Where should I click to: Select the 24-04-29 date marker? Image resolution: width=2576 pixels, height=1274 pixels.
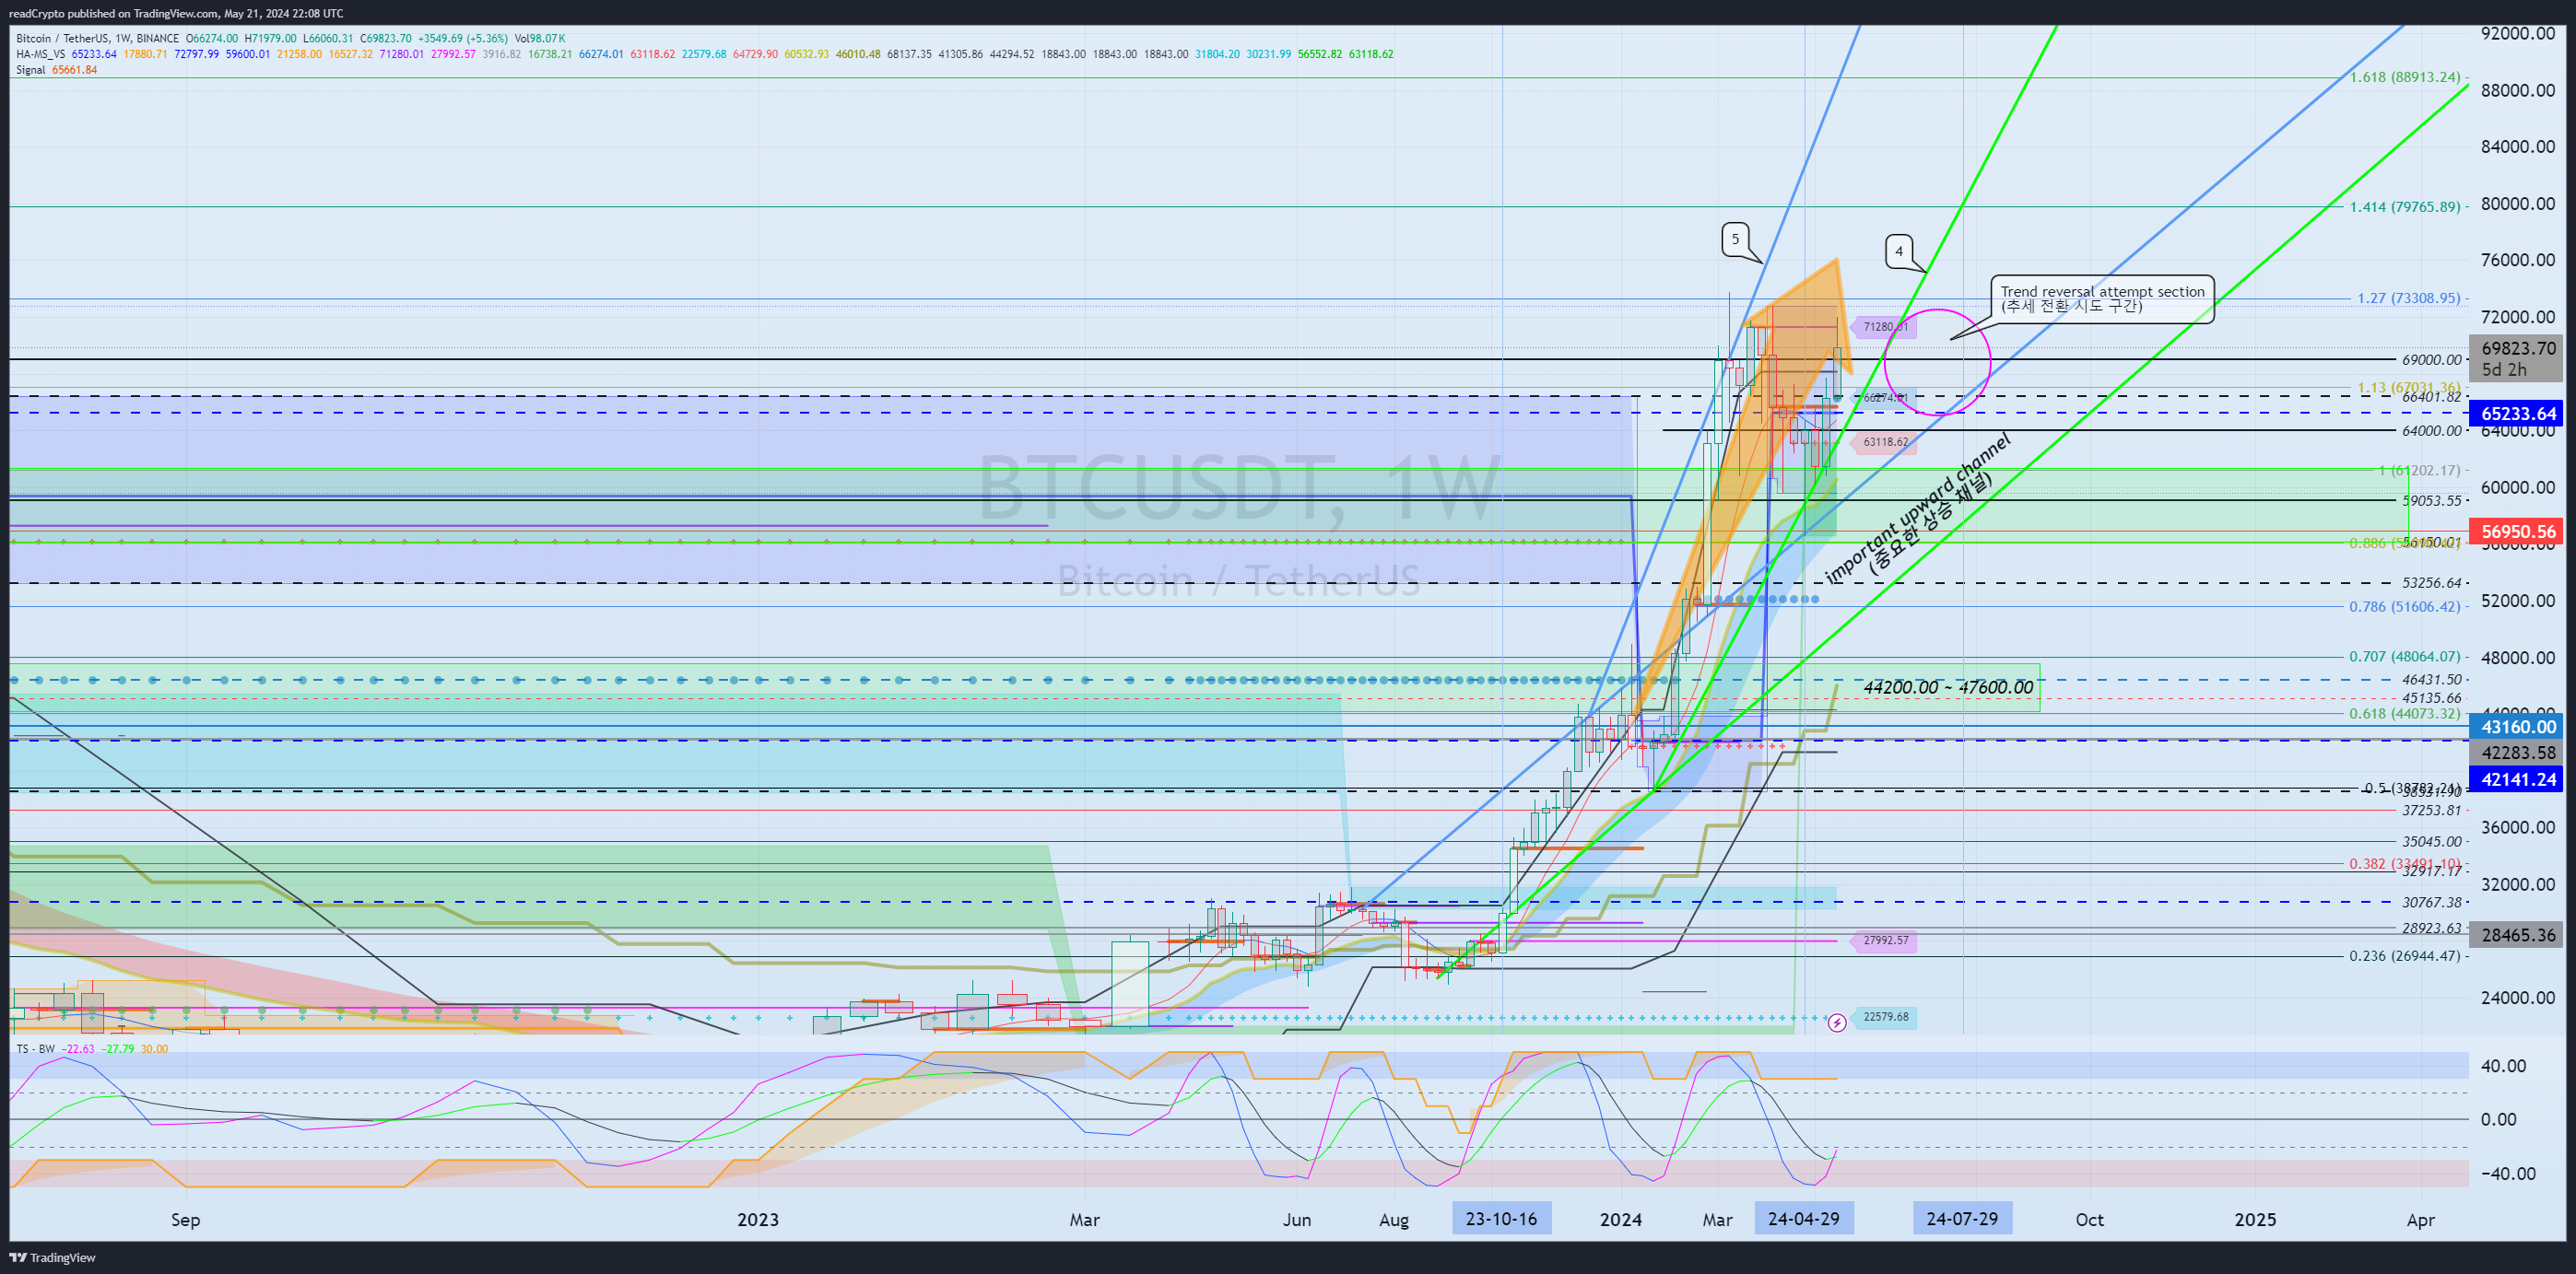(x=1803, y=1219)
